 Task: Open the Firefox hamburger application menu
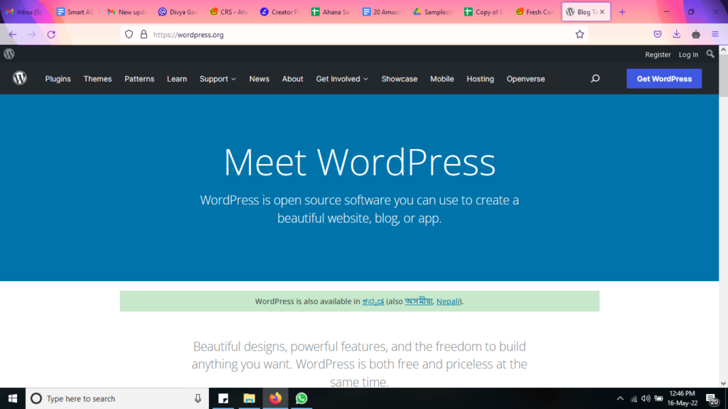click(x=715, y=34)
